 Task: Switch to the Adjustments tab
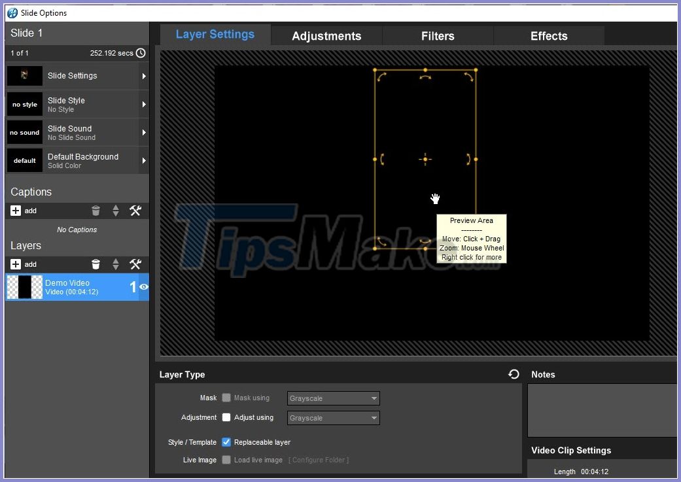[x=326, y=36]
